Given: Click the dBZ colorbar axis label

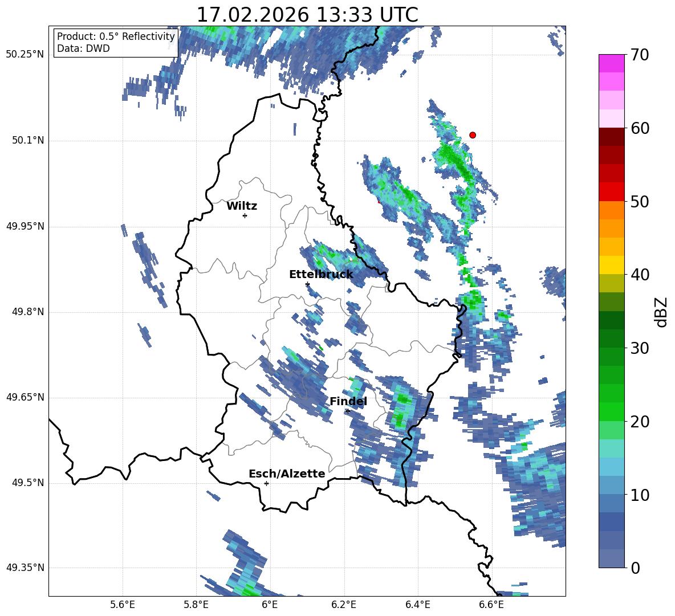Looking at the screenshot, I should click(x=661, y=312).
